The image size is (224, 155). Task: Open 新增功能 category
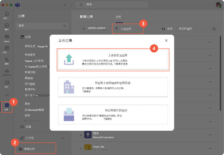click(30, 72)
